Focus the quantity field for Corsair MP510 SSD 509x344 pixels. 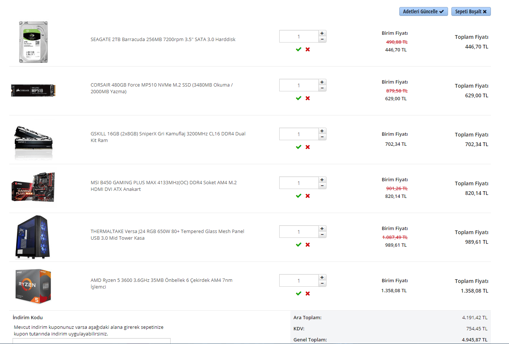[299, 85]
